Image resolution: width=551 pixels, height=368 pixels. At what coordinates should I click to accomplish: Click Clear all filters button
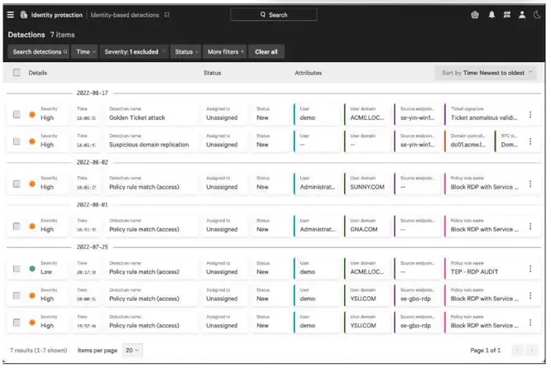266,51
